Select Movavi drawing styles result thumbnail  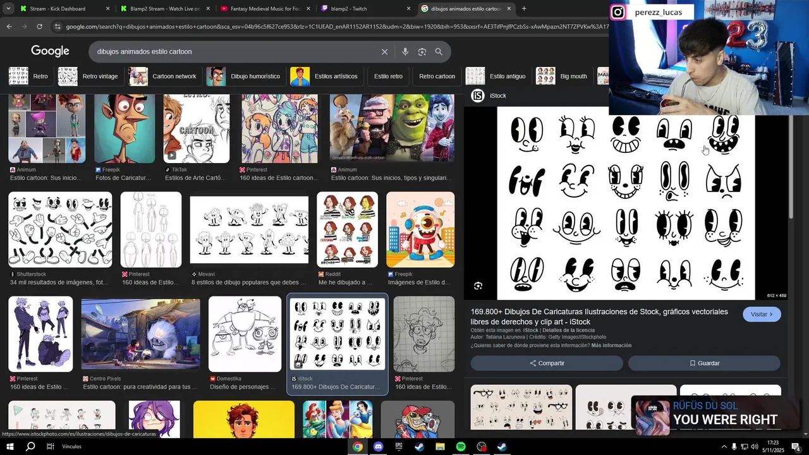(x=249, y=229)
